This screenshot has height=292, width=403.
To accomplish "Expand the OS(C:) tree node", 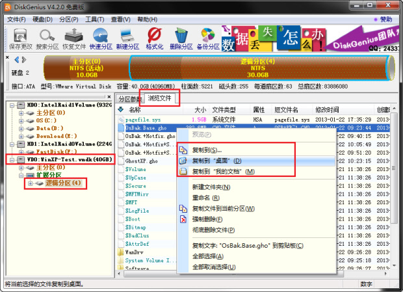I will click(x=21, y=120).
